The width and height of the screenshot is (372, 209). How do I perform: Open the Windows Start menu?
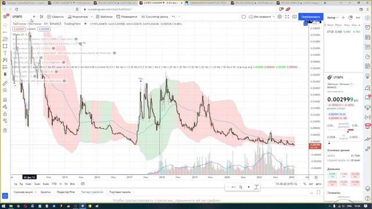pos(3,206)
